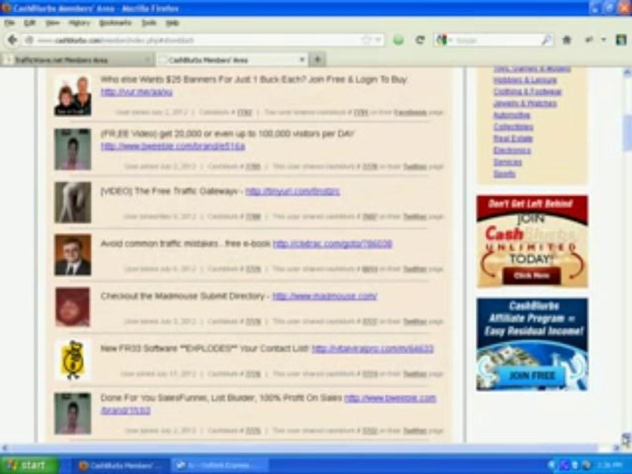This screenshot has width=632, height=474.
Task: Bookmark this page with the star icon
Action: [x=366, y=40]
